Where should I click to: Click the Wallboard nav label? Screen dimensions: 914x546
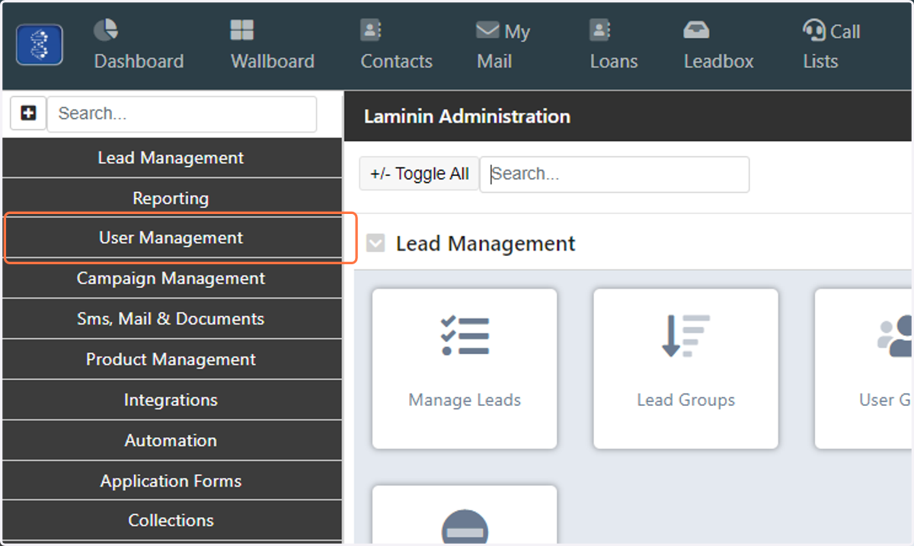[x=273, y=62]
